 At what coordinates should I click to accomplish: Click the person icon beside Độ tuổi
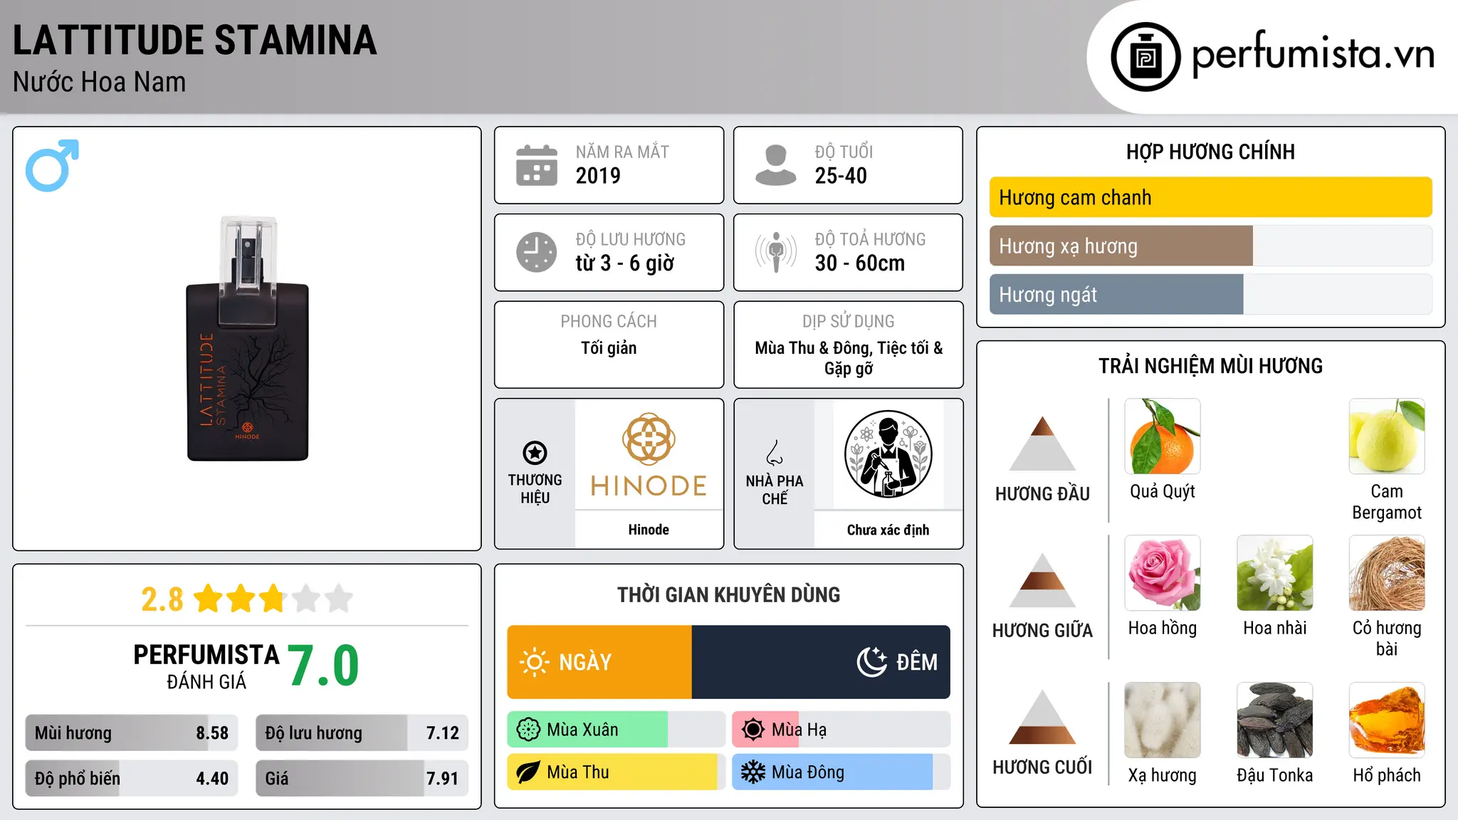(x=776, y=165)
